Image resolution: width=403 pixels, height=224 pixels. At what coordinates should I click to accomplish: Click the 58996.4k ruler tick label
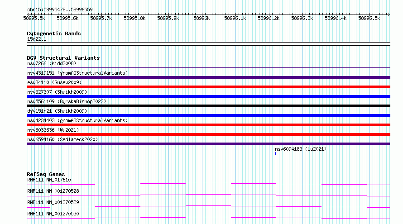coord(336,18)
